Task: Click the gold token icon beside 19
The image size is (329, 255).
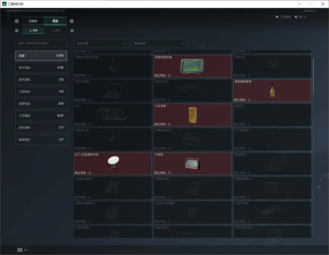Action: tap(296, 17)
